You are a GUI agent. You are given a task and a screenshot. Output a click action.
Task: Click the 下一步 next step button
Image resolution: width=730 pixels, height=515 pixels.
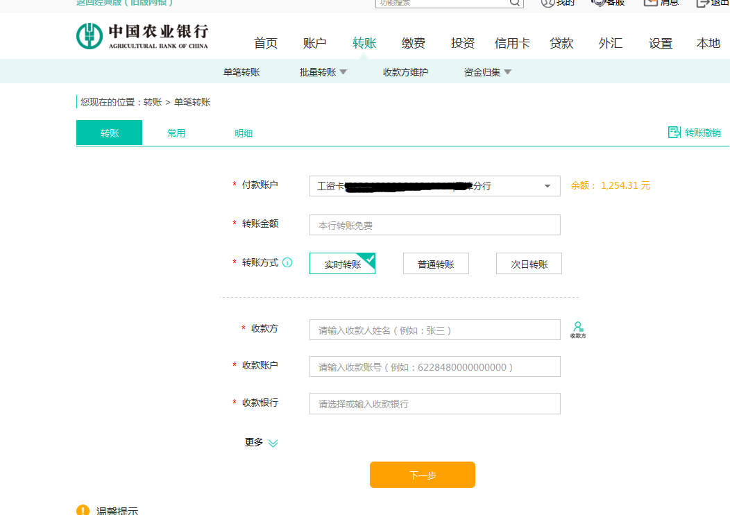(x=423, y=475)
